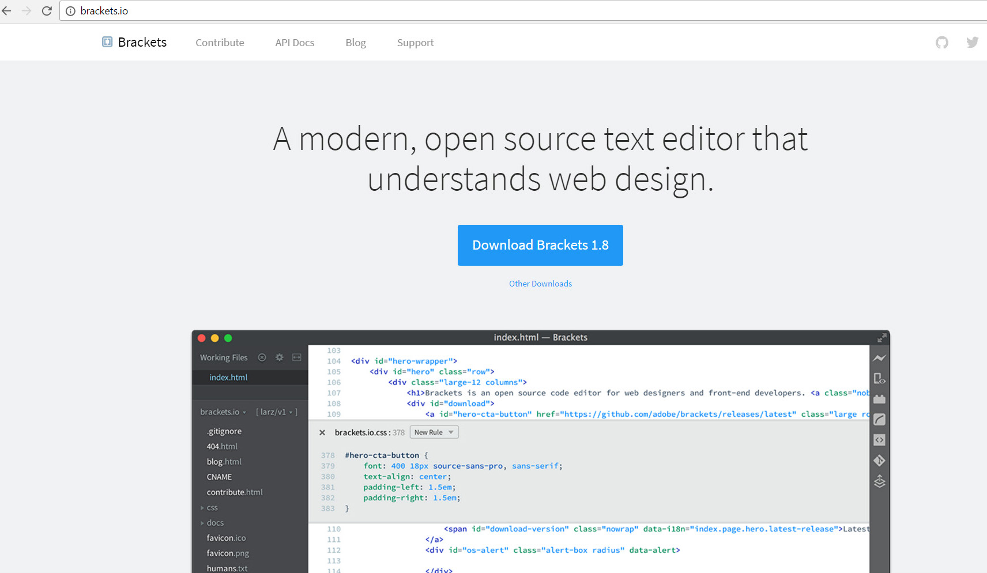Click the #hero-cta-button selector text
The image size is (987, 573).
(x=382, y=455)
